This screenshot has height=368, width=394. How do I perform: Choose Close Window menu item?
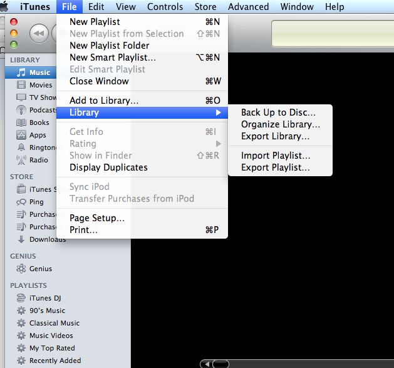pos(142,81)
